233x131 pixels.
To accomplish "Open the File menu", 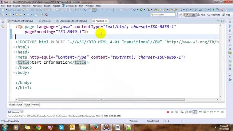I will pyautogui.click(x=3, y=6).
